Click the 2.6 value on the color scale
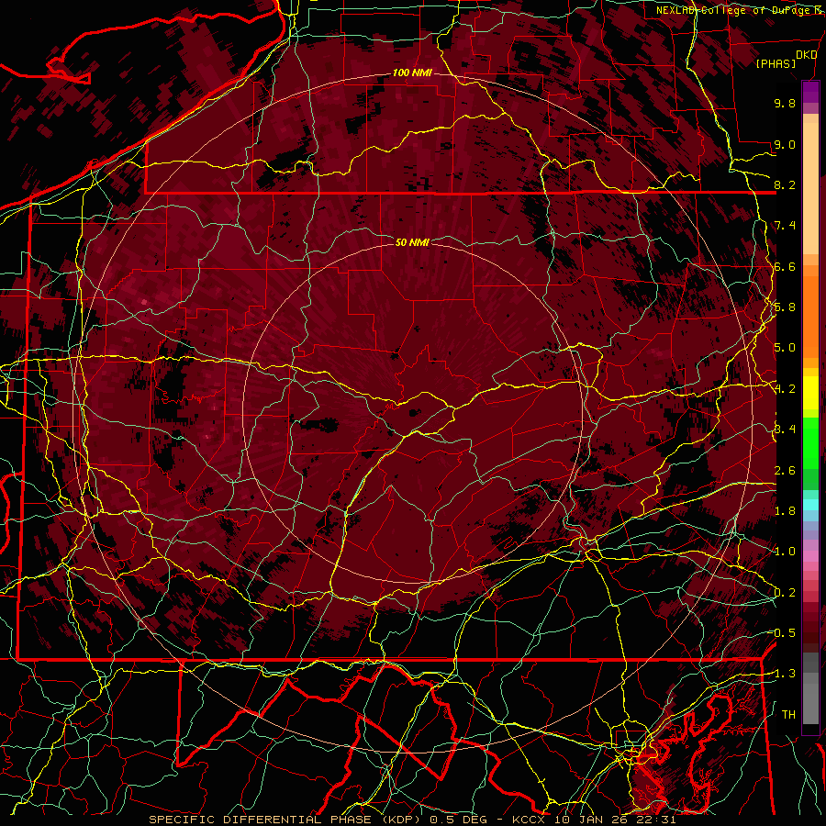826x826 pixels. pos(785,471)
